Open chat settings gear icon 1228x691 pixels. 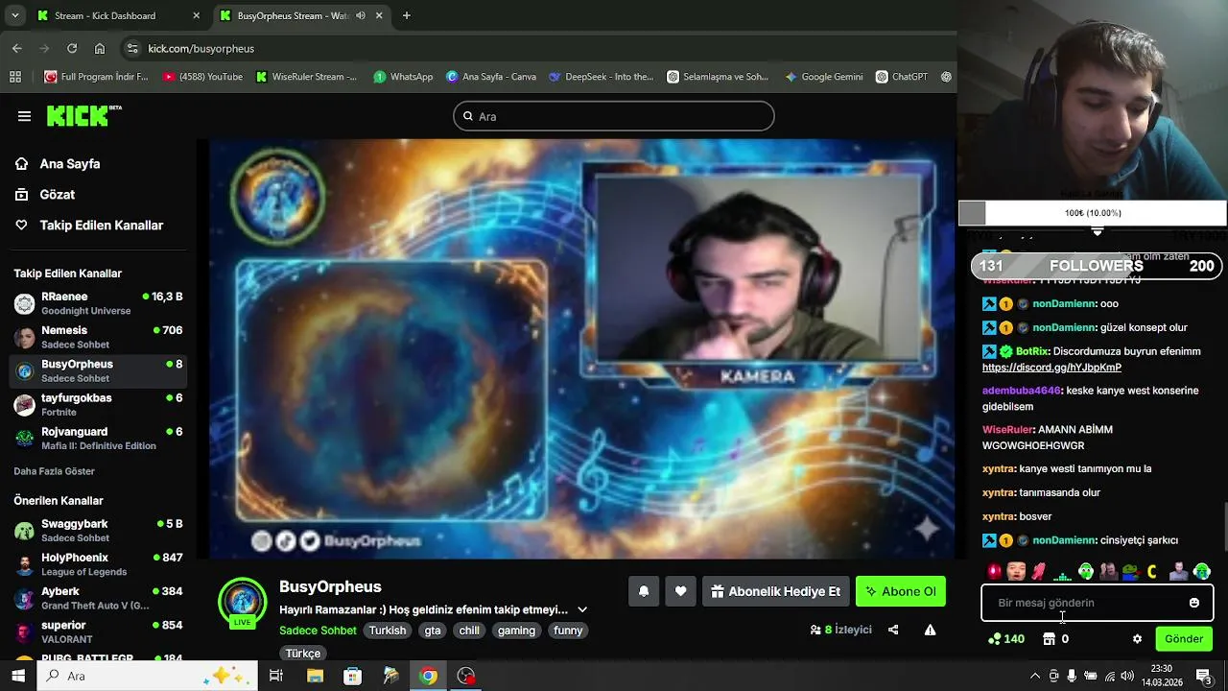click(1137, 639)
